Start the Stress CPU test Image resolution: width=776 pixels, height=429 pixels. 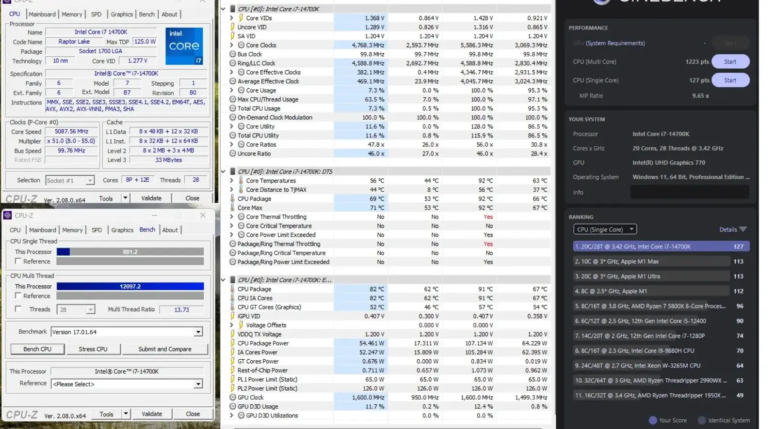click(93, 349)
